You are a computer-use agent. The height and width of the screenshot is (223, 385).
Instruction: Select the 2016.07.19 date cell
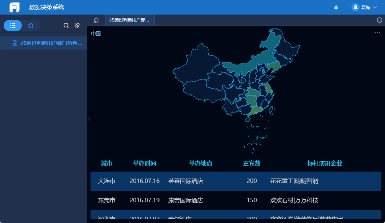(145, 200)
